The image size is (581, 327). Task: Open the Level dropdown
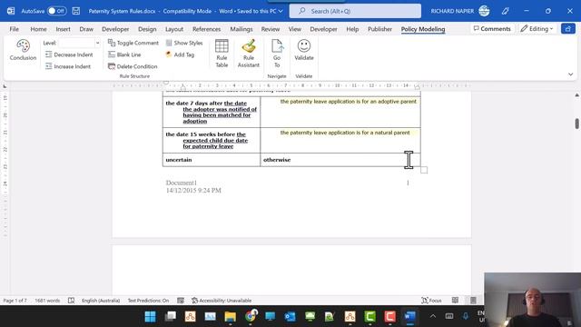[97, 43]
